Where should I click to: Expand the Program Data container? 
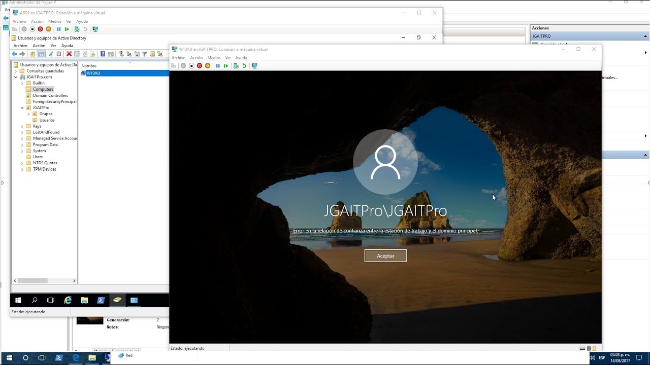(22, 144)
